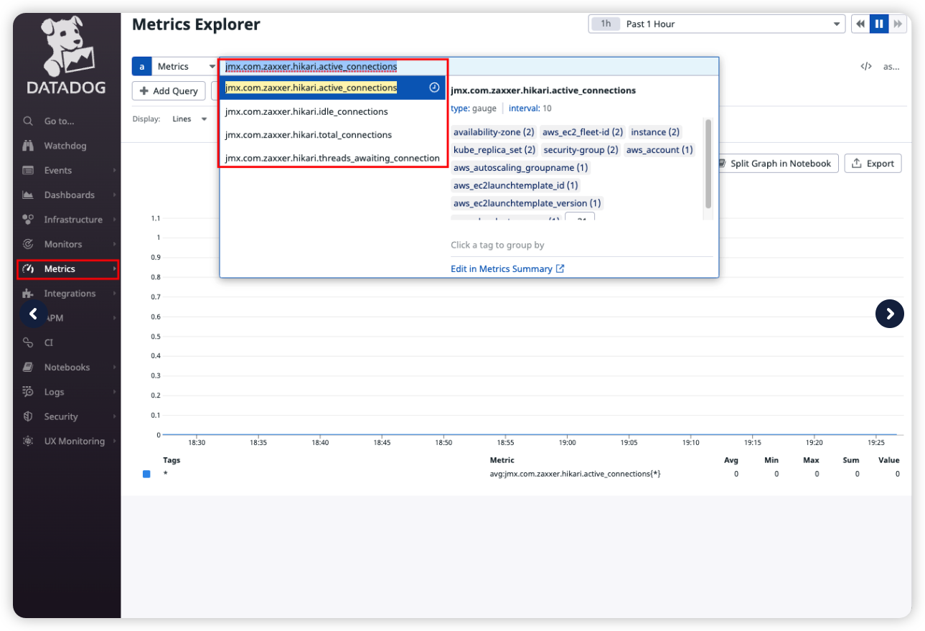The width and height of the screenshot is (925, 631).
Task: Step the time range forward
Action: (x=898, y=24)
